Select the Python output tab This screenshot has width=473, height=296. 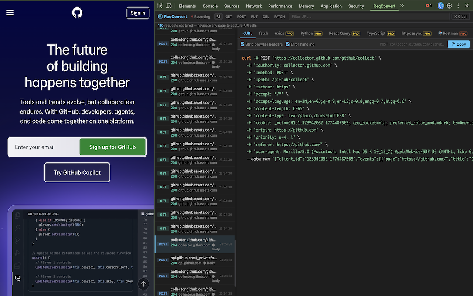(x=311, y=33)
